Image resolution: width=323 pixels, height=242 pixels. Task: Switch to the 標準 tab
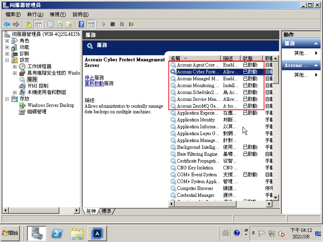click(x=106, y=211)
